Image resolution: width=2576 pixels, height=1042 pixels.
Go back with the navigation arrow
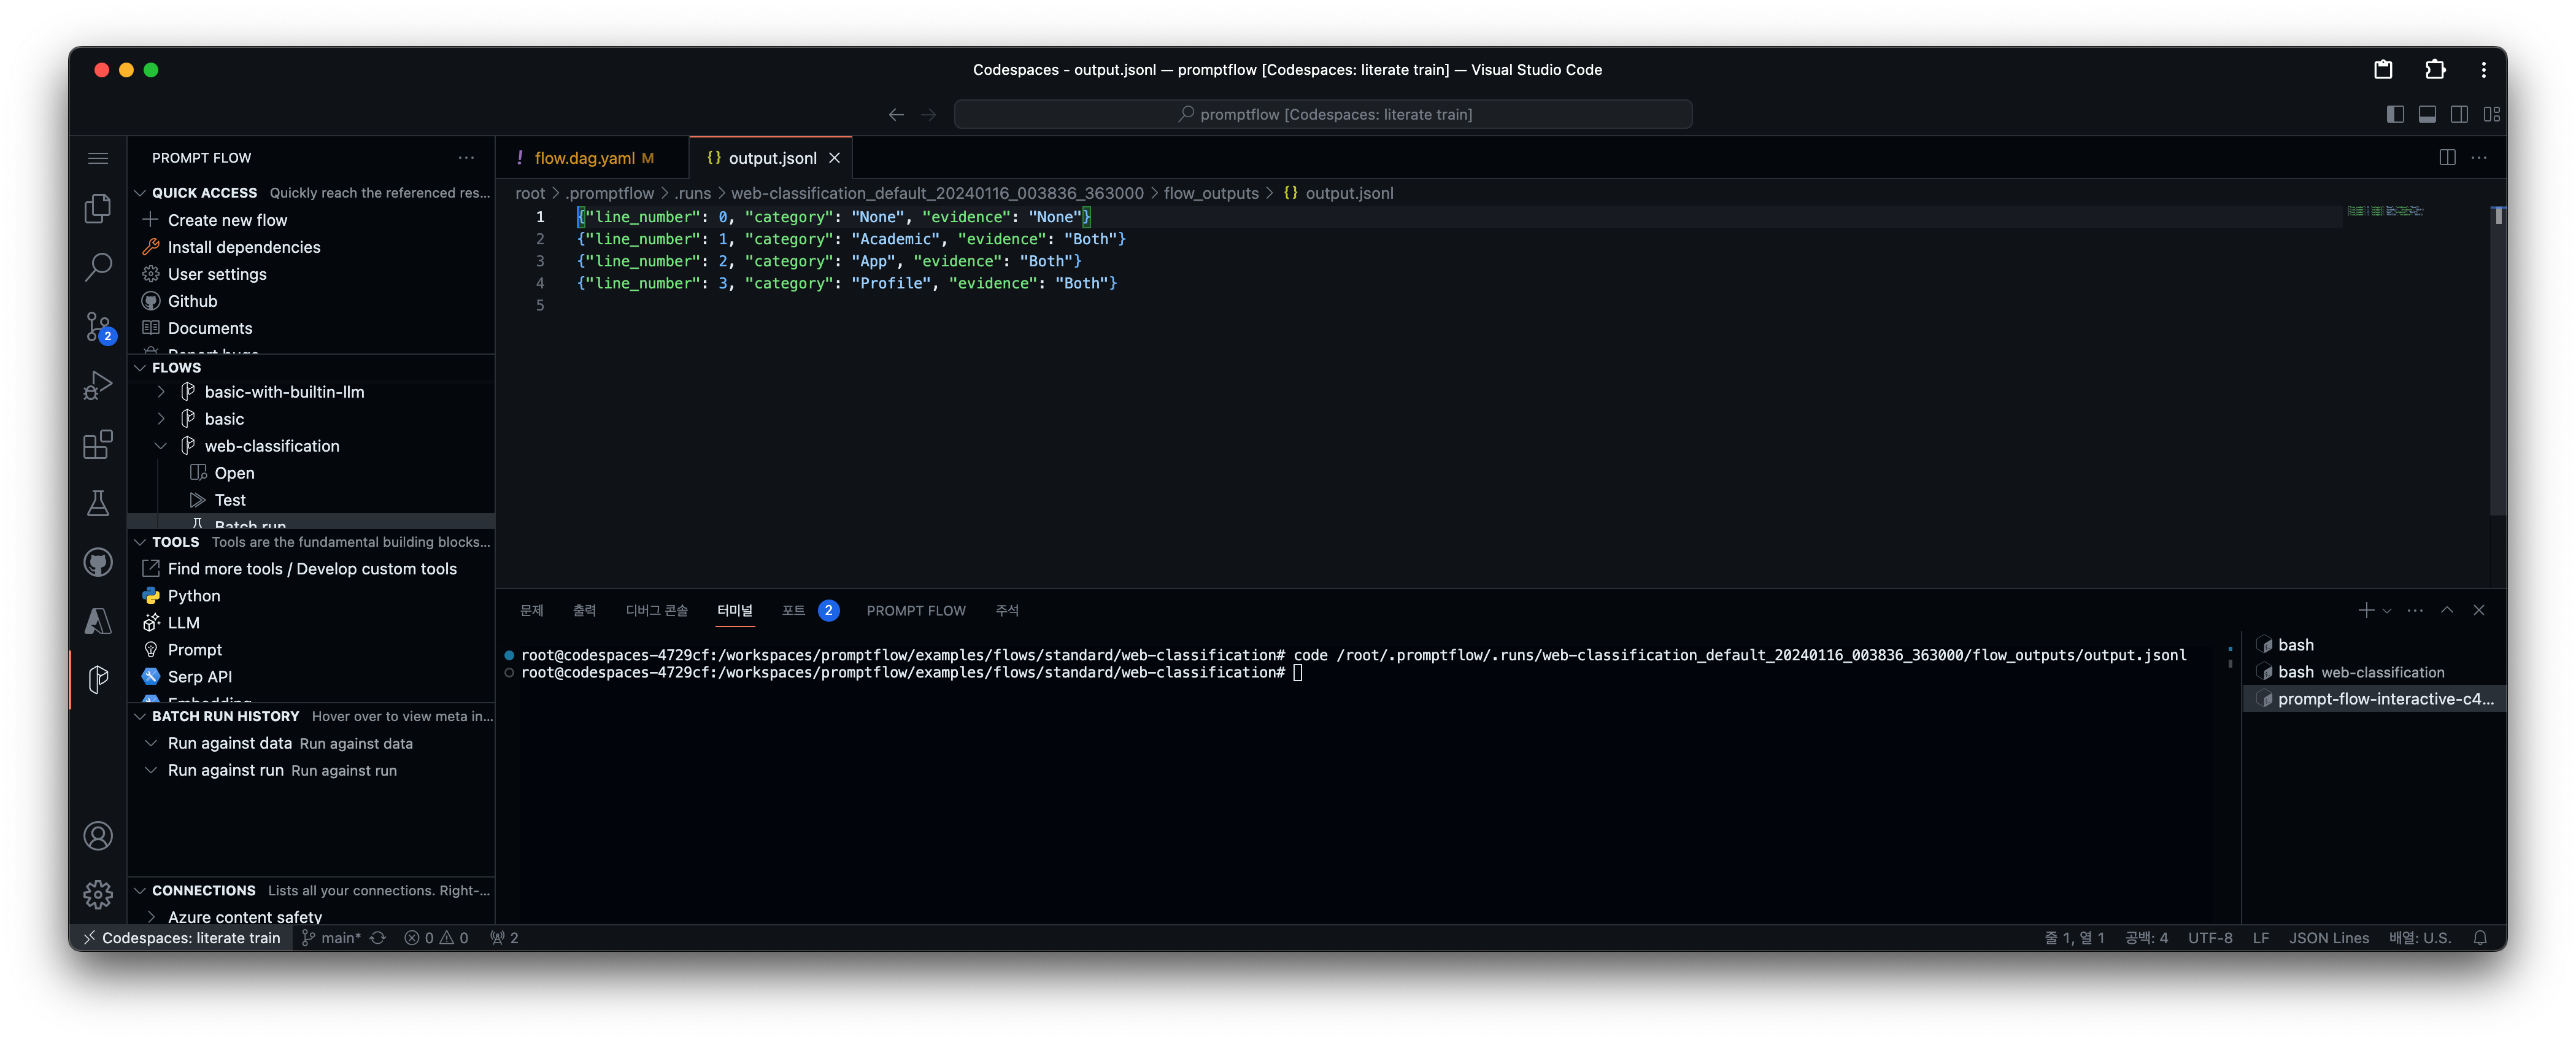pyautogui.click(x=896, y=114)
